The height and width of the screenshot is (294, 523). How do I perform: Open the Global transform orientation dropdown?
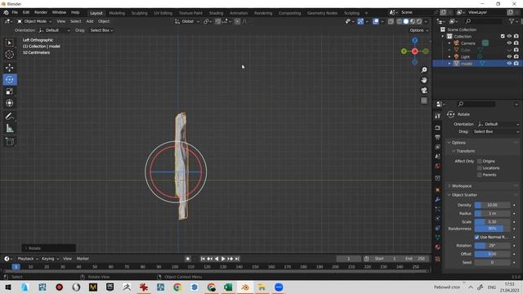[187, 21]
